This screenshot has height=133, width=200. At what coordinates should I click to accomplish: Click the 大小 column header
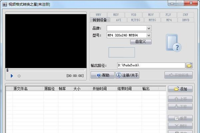click(x=82, y=89)
